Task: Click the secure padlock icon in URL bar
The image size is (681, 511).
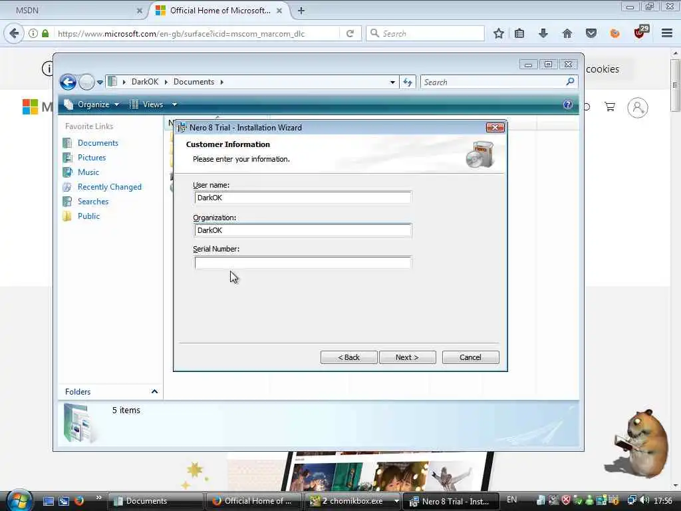Action: [45, 33]
